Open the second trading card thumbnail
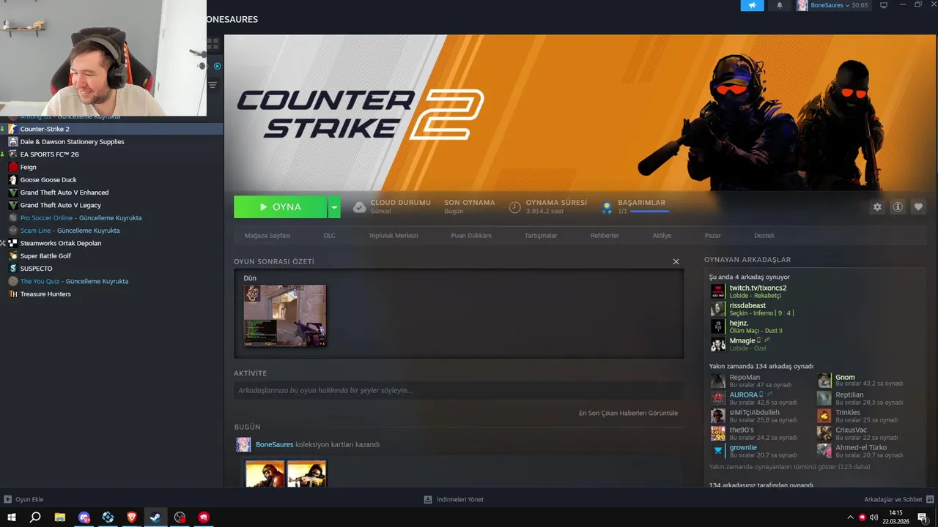Screen dimensions: 938x527 tap(306, 474)
